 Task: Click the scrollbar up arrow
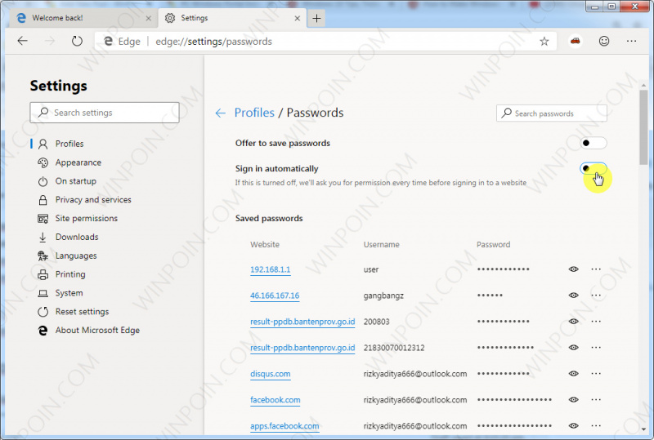(644, 86)
